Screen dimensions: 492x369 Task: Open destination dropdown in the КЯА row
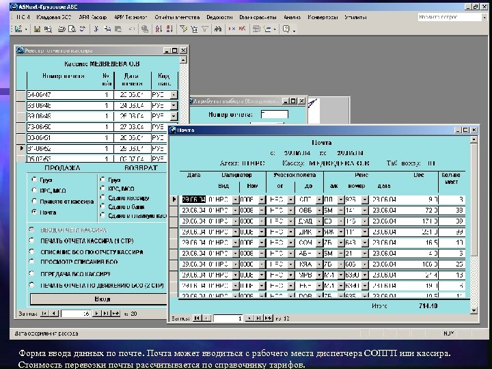point(319,264)
